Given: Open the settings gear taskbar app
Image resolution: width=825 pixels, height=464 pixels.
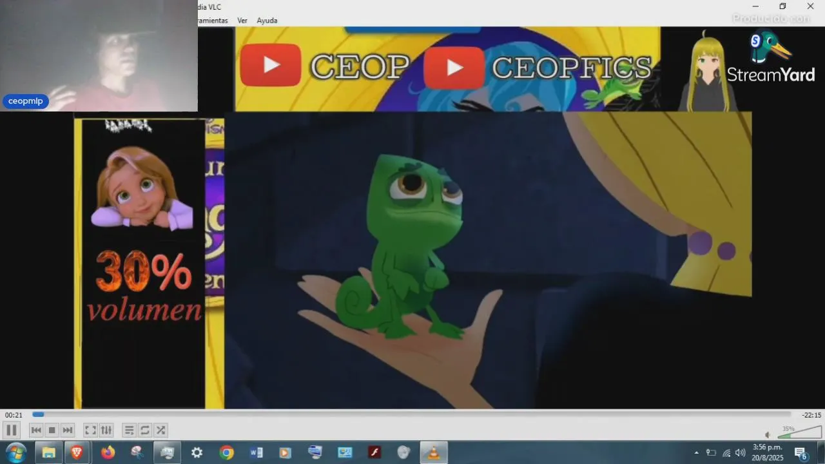Looking at the screenshot, I should (197, 452).
